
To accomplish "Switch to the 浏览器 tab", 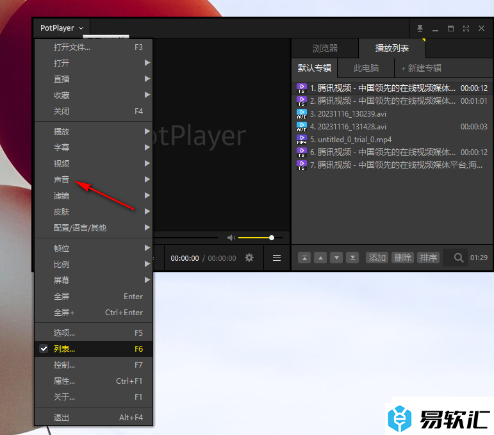I will [x=325, y=48].
